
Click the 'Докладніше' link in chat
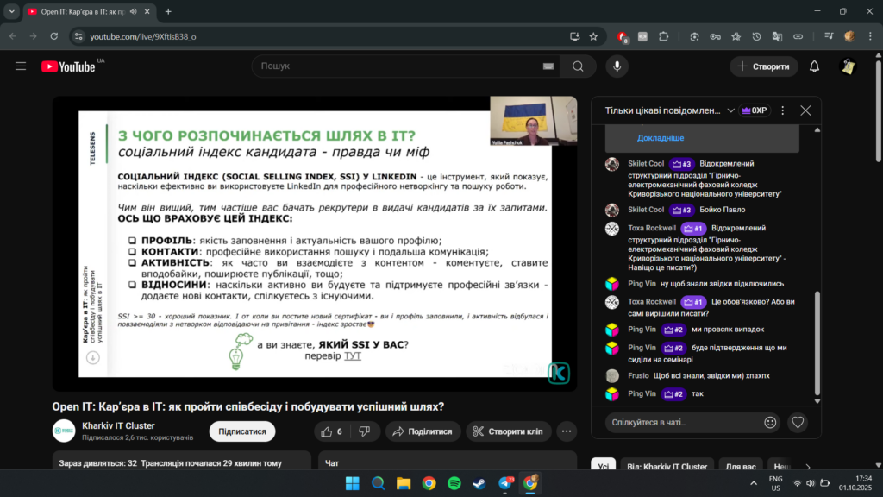coord(661,138)
